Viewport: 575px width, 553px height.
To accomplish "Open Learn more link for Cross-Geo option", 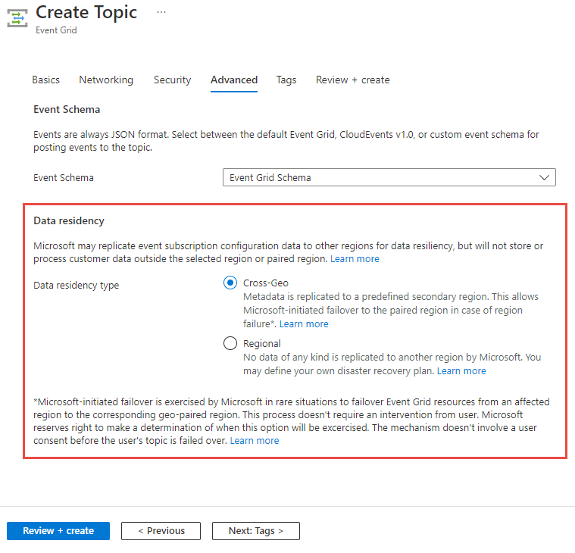I will tap(304, 324).
